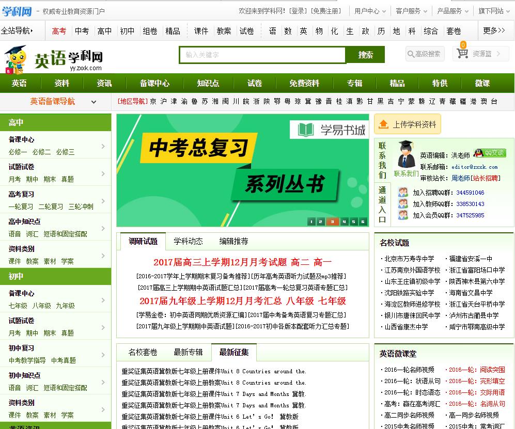Open the 备课中心 green menu item
This screenshot has width=515, height=429.
[x=154, y=83]
